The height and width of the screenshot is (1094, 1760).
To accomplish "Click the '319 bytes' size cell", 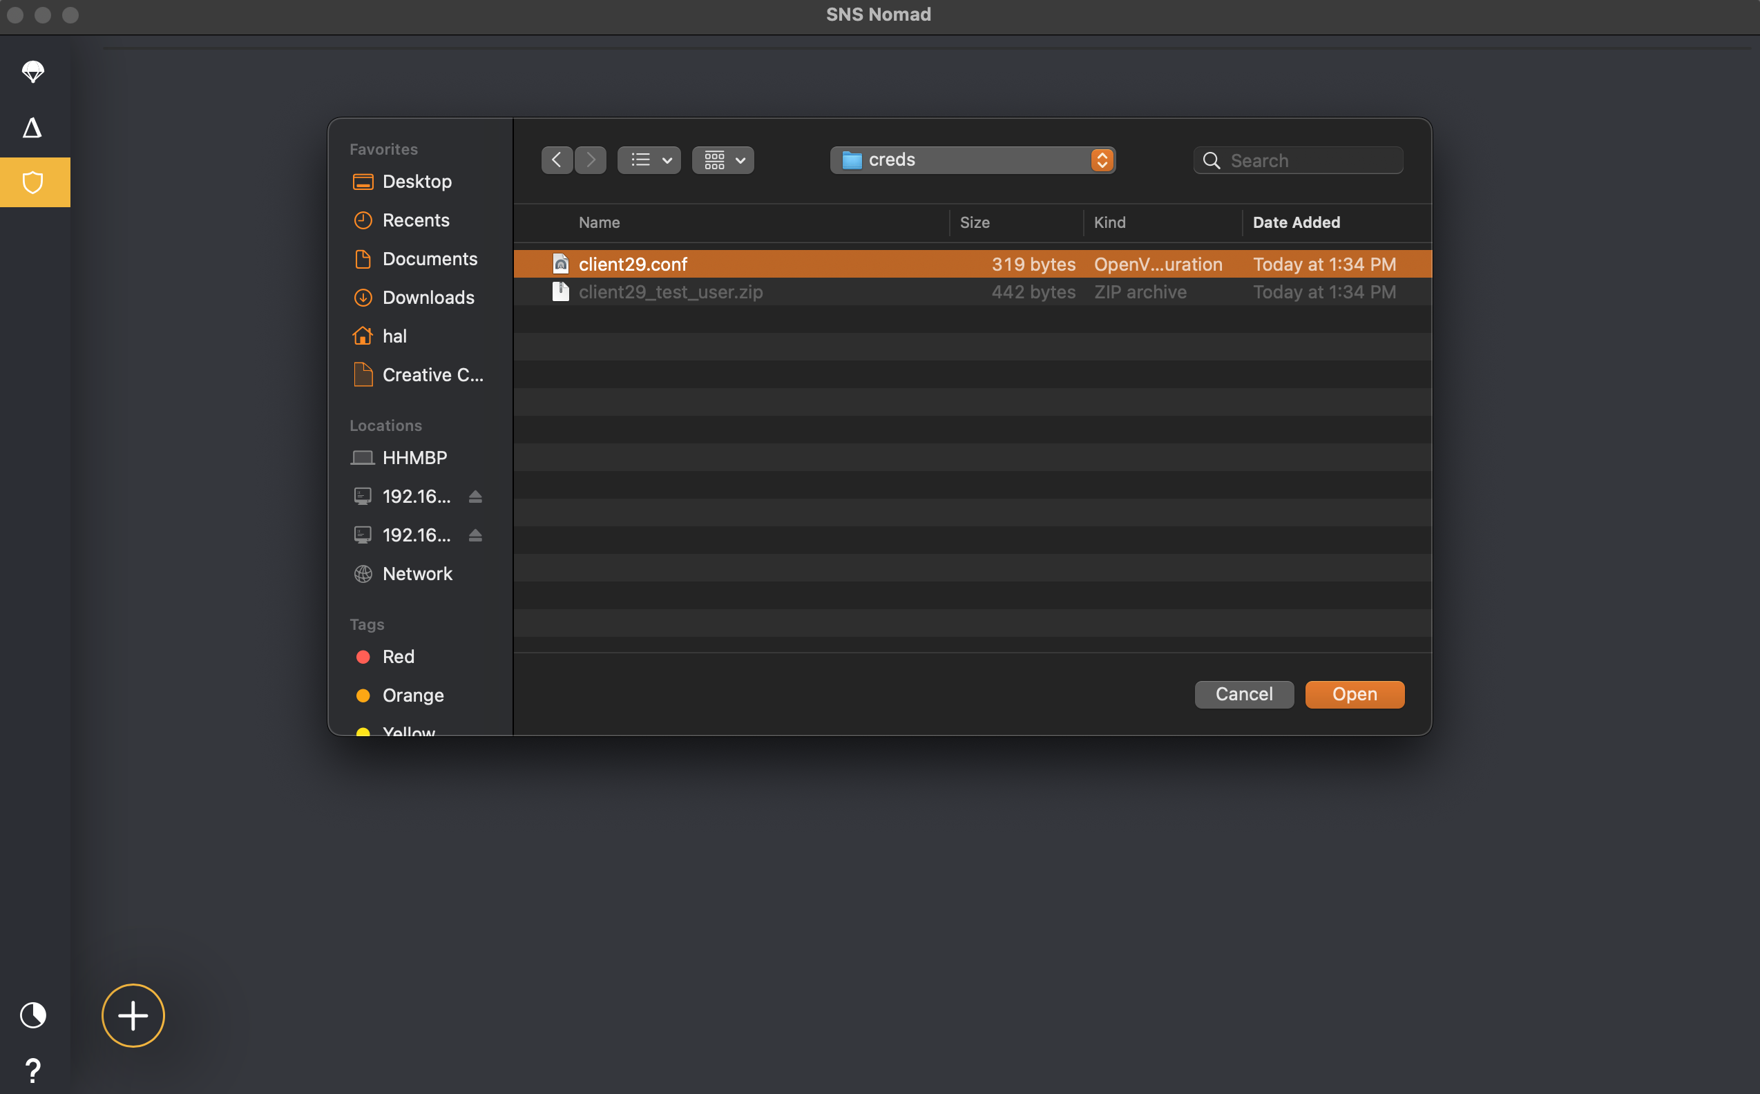I will pyautogui.click(x=1033, y=264).
